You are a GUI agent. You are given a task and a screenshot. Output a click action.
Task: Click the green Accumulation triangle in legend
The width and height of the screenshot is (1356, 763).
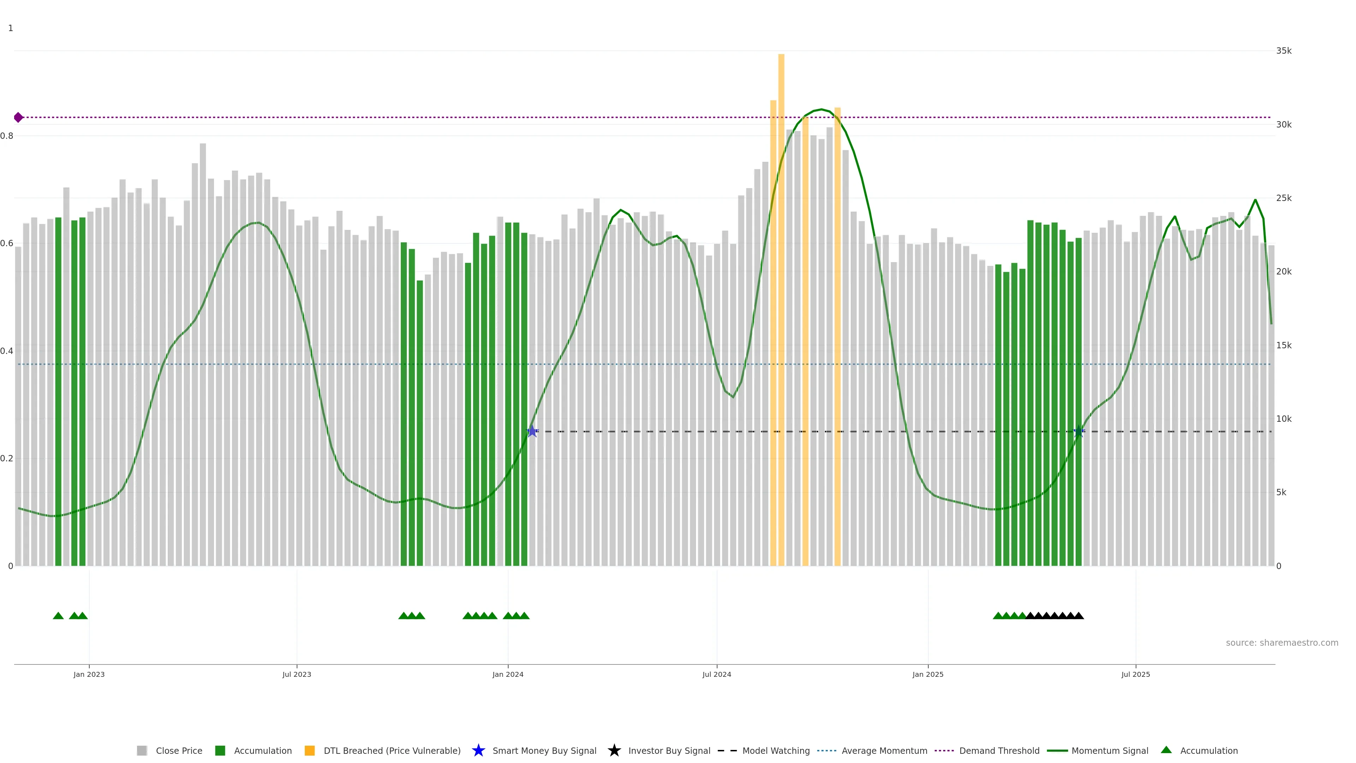pos(1166,750)
